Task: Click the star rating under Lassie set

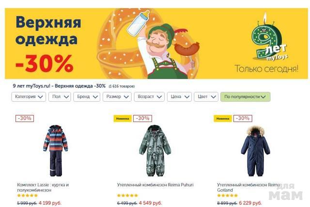Action: (28, 195)
